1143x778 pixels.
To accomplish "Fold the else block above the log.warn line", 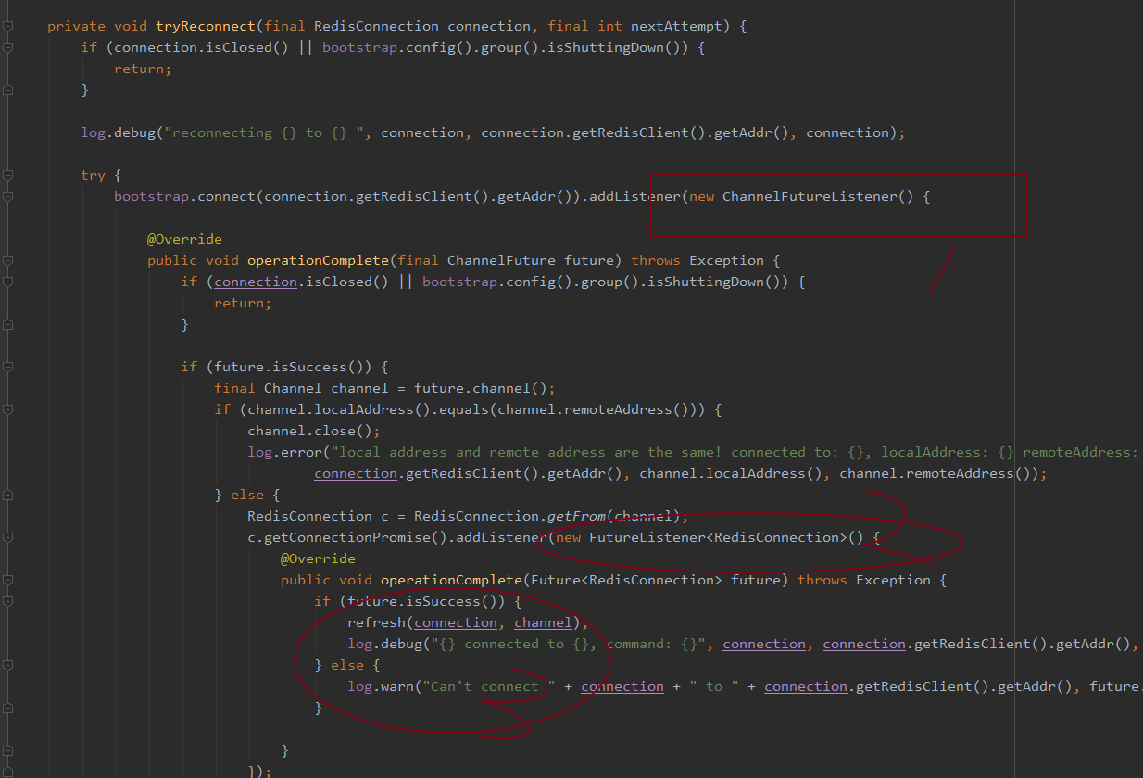I will coord(7,665).
